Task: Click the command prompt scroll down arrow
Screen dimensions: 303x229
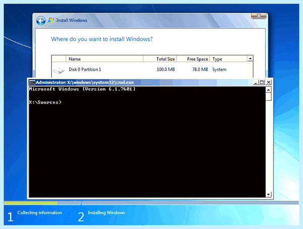Action: 269,194
